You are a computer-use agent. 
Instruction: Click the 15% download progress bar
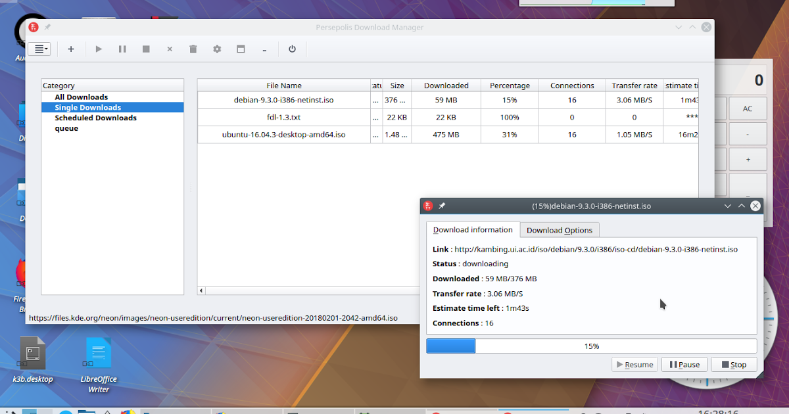tap(592, 346)
